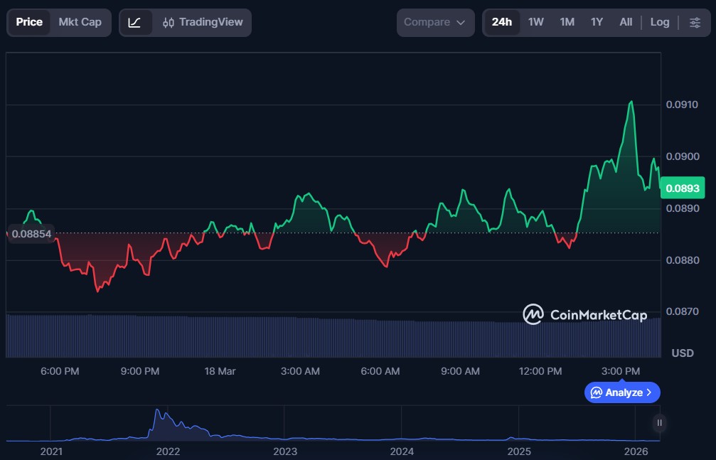Click the volume bars above 18 Mar
Screen dimensions: 716x460
tap(219, 336)
